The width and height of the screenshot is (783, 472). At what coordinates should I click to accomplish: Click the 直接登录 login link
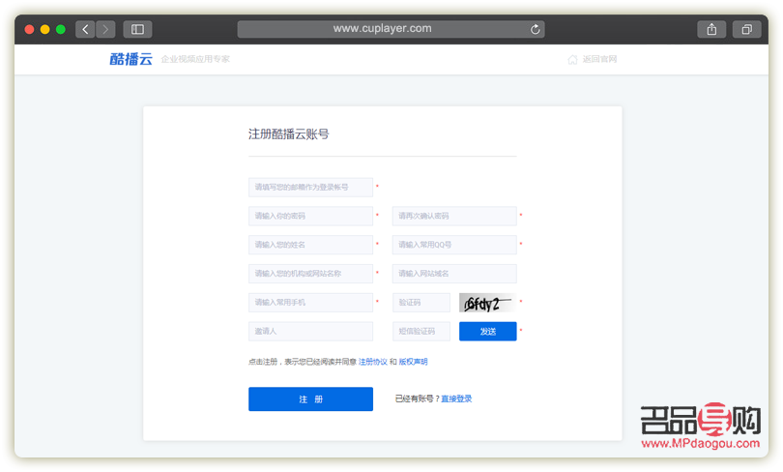click(x=456, y=398)
